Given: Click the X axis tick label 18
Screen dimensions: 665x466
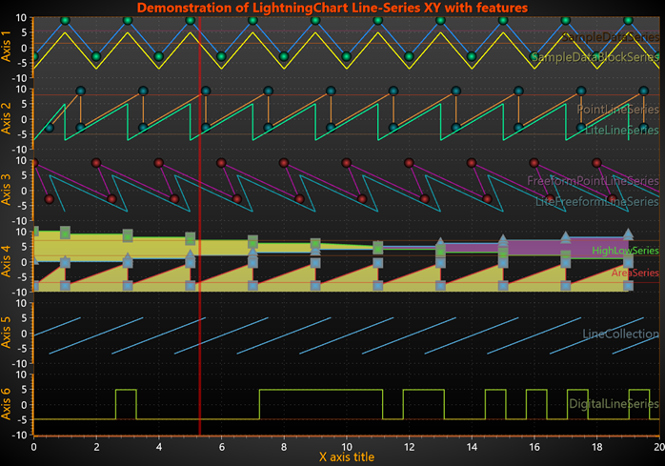Looking at the screenshot, I should pyautogui.click(x=596, y=447).
